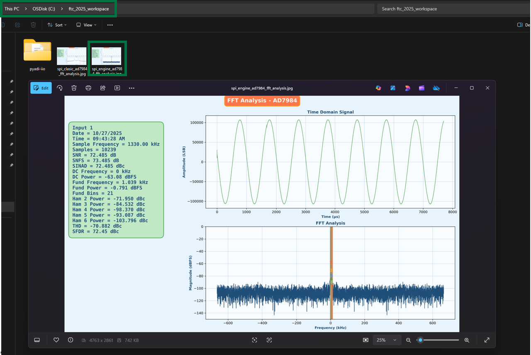Extract text with the OCR icon
Viewport: 531px width, 355px height.
269,340
